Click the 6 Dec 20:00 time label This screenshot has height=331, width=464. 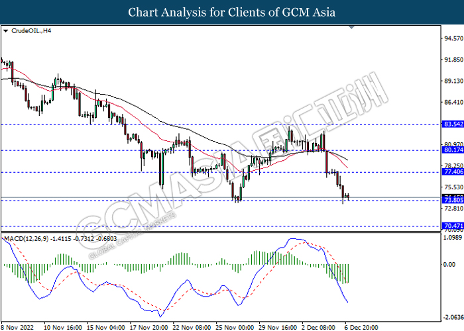(x=361, y=328)
